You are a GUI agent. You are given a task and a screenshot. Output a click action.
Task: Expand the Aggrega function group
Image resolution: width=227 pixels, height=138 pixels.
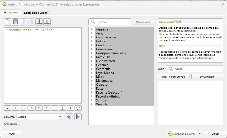92,29
